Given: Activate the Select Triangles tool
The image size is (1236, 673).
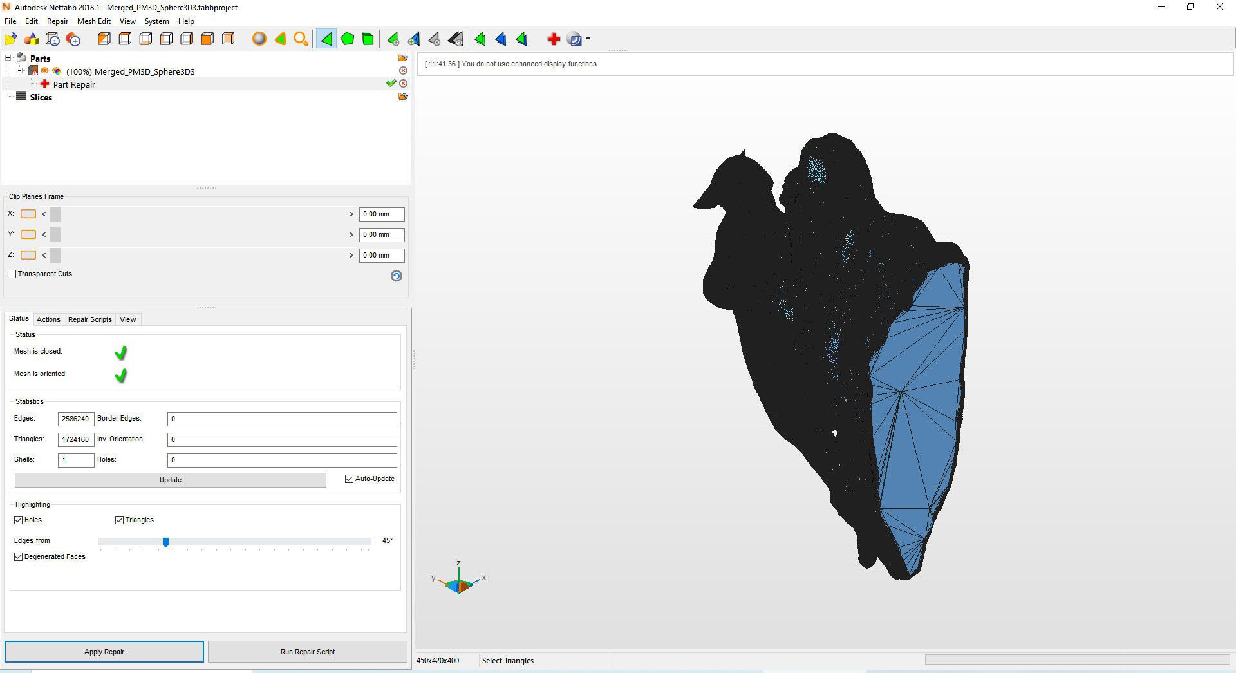Looking at the screenshot, I should click(x=326, y=39).
